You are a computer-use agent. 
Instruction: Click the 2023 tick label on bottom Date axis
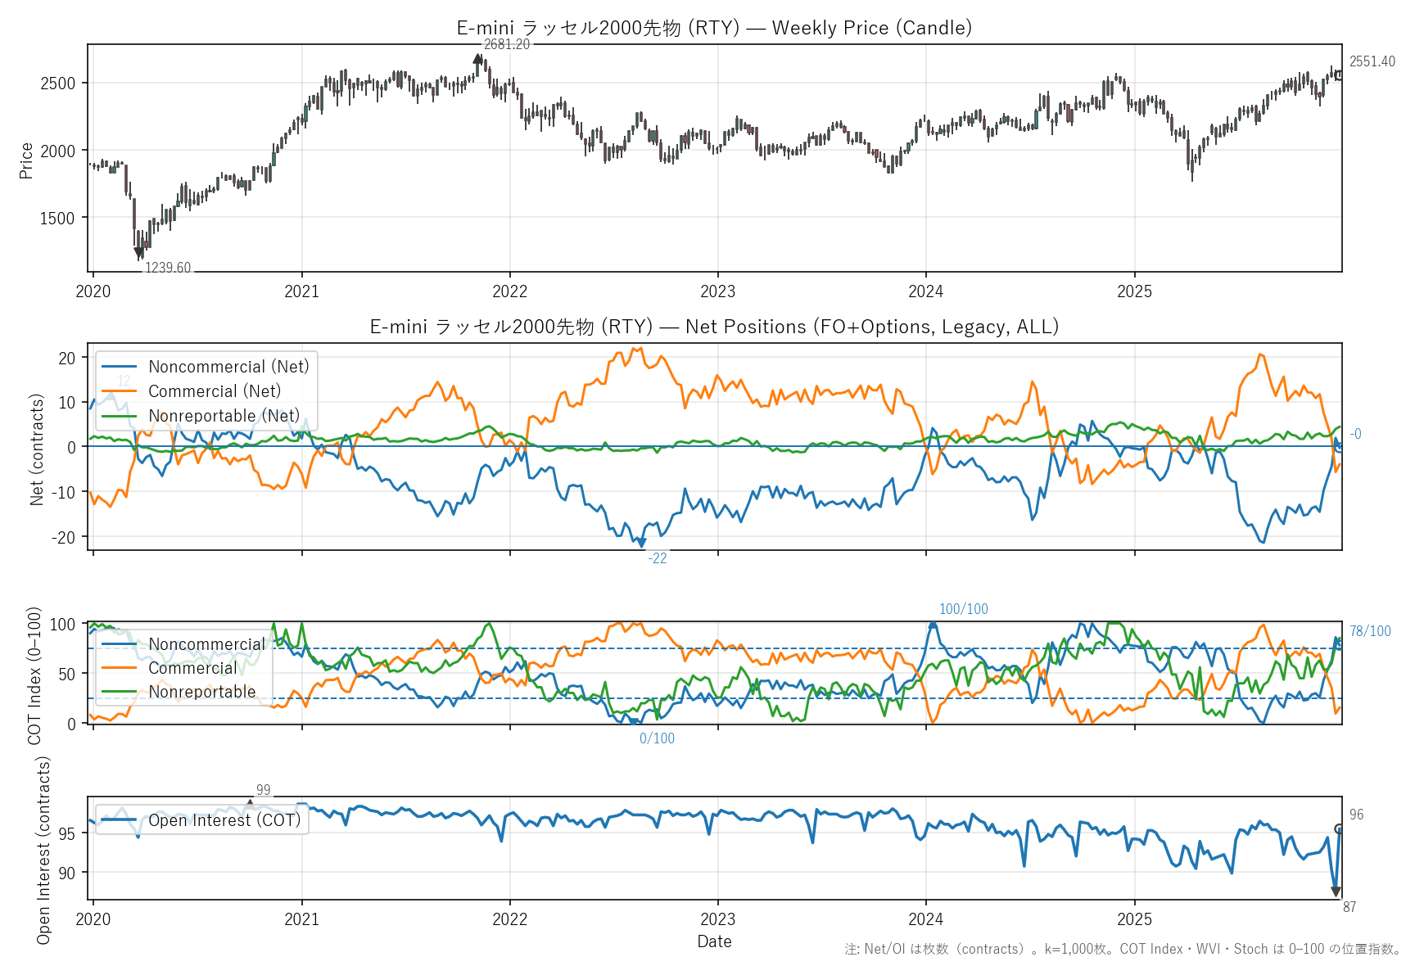pyautogui.click(x=718, y=919)
